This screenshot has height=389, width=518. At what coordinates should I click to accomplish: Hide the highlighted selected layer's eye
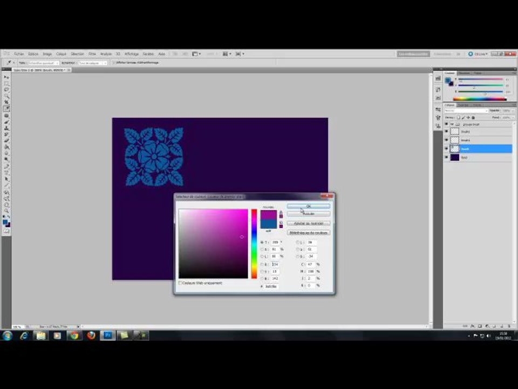pyautogui.click(x=447, y=149)
